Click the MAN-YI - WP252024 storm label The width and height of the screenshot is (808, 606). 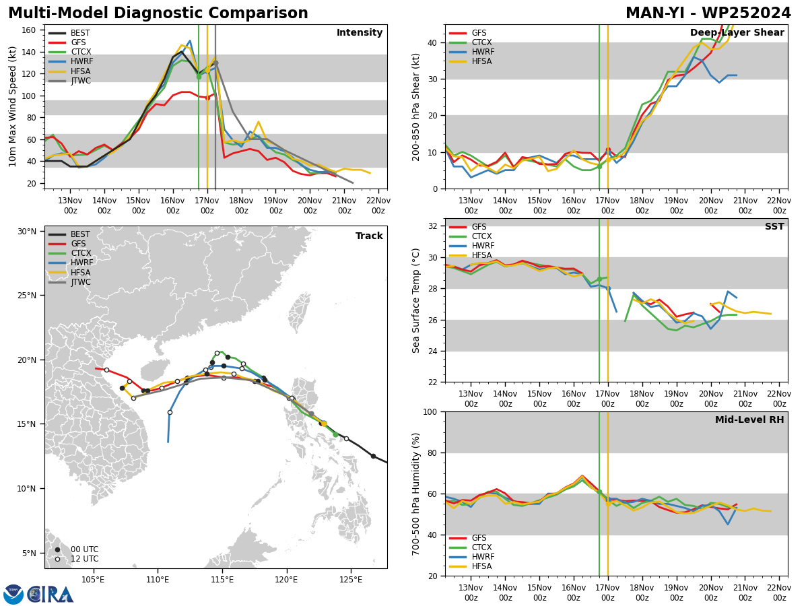708,13
